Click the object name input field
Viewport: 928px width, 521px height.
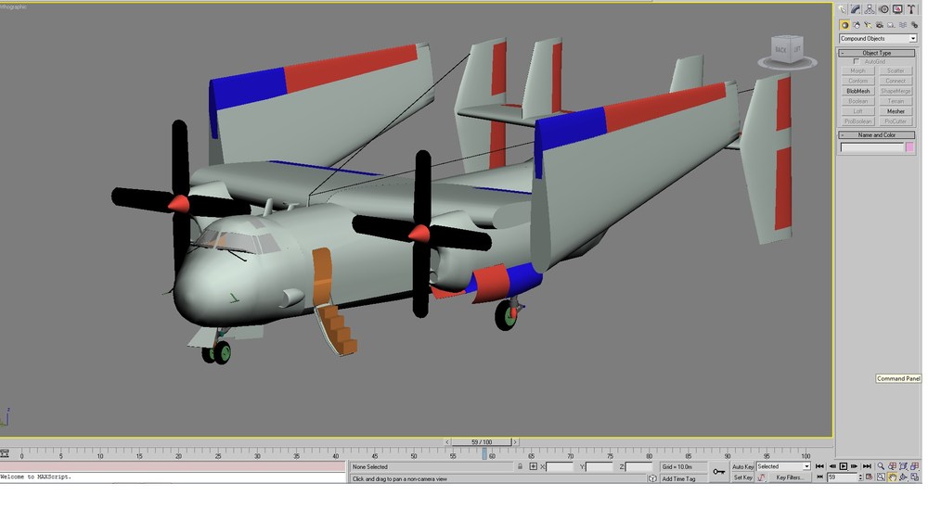tap(872, 146)
